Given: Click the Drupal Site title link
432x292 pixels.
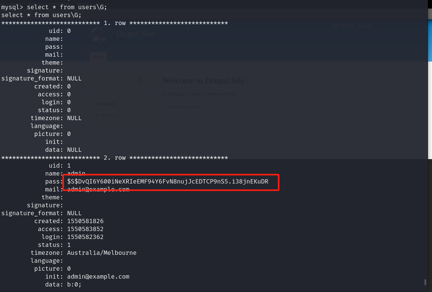Looking at the screenshot, I should (135, 34).
